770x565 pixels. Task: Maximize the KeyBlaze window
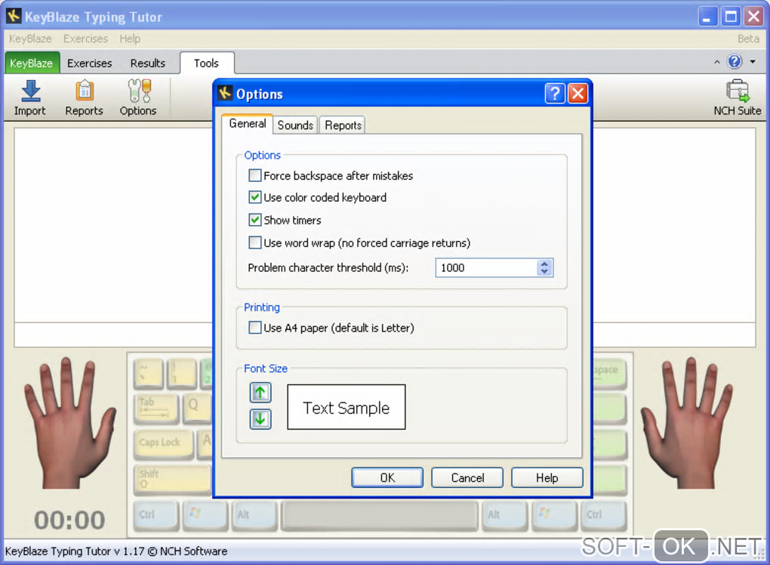point(731,16)
